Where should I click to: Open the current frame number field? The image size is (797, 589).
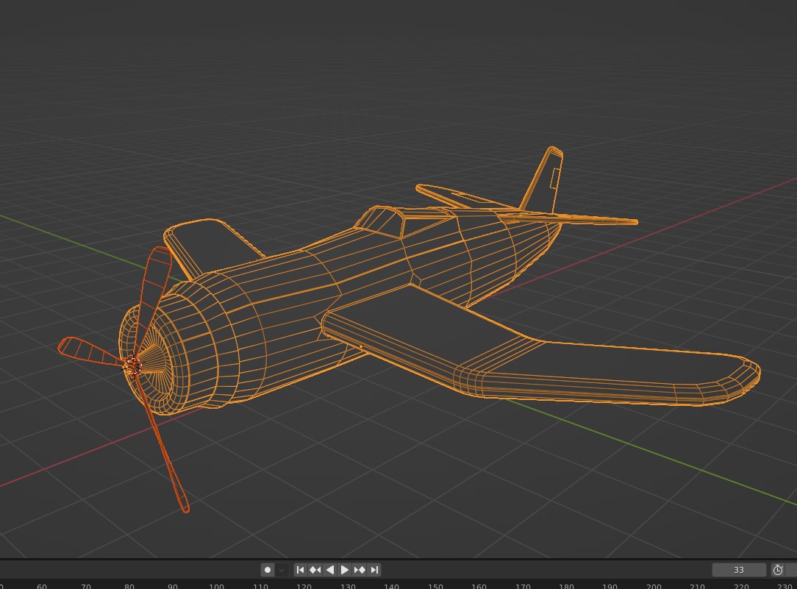[739, 569]
